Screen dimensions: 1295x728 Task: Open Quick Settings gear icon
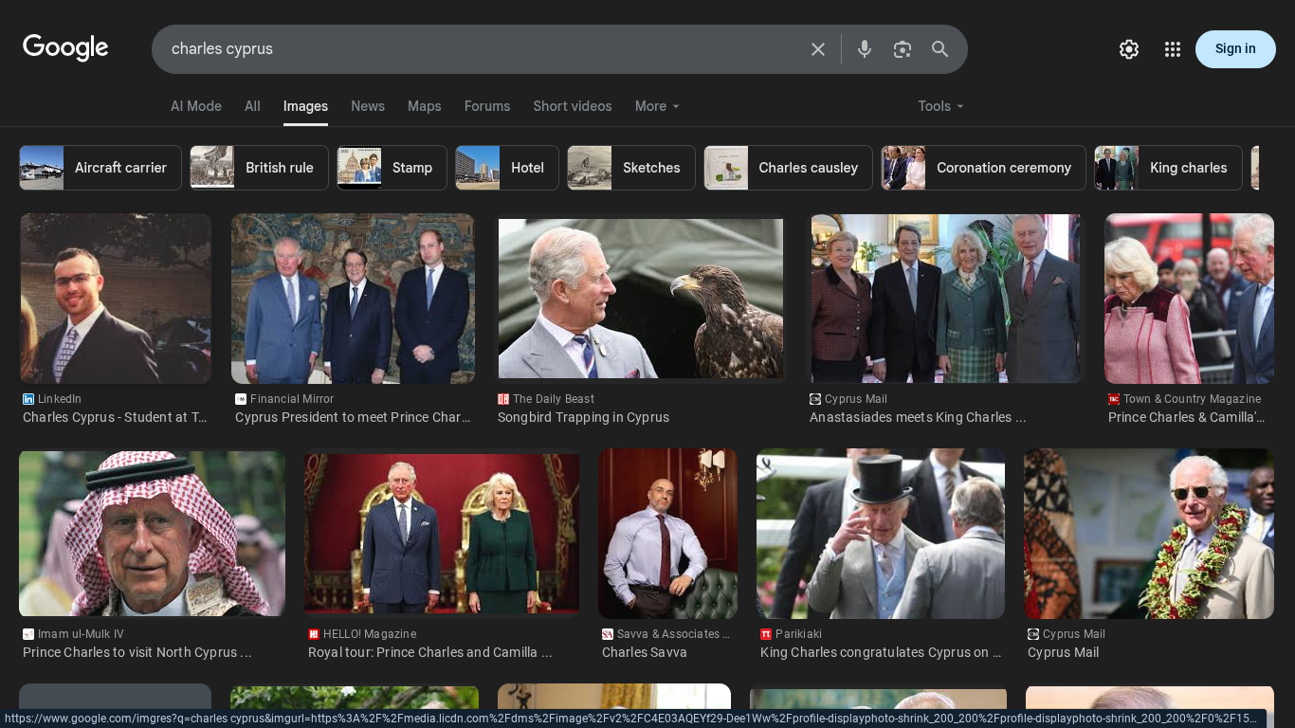coord(1128,49)
